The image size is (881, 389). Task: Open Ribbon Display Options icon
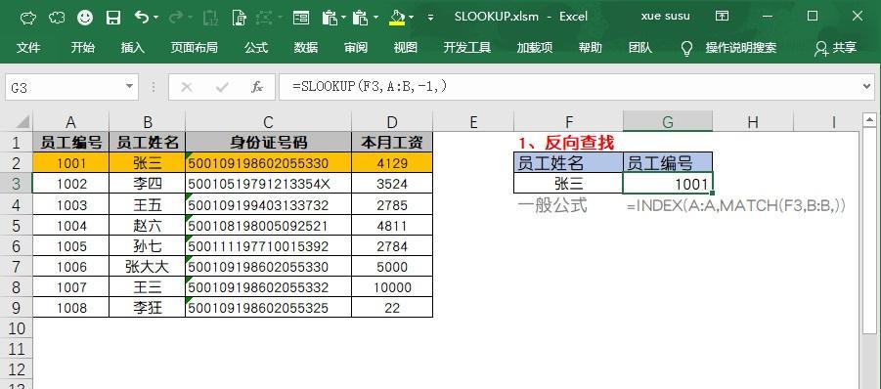723,17
